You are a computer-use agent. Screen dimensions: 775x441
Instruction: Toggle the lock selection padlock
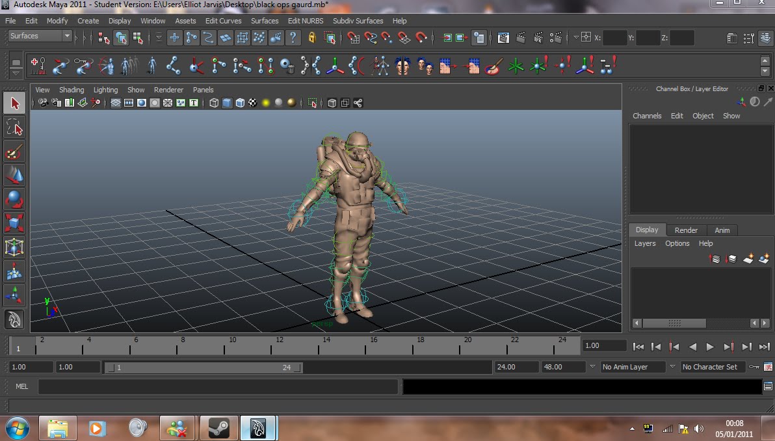312,38
